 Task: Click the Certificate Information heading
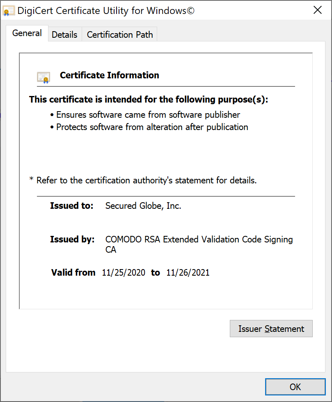[x=109, y=75]
